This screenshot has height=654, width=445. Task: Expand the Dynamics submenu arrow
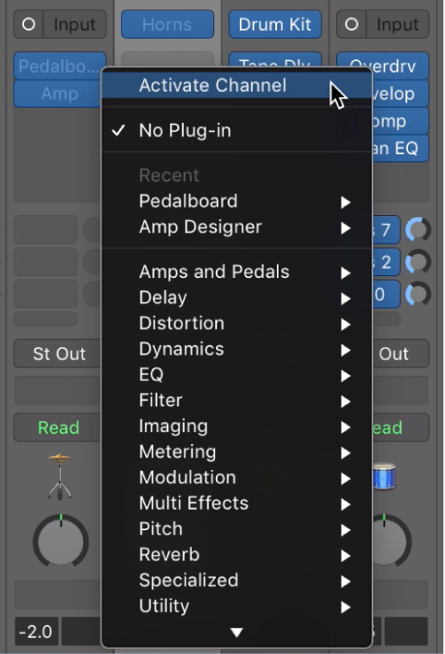pos(345,350)
